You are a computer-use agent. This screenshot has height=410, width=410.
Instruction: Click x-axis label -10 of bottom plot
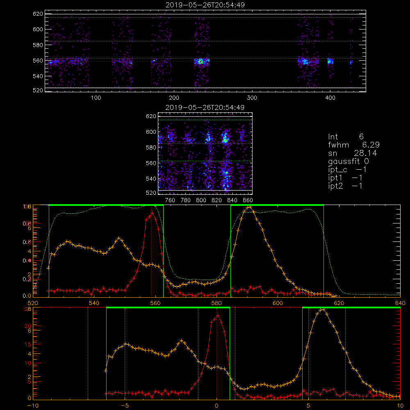coord(33,405)
